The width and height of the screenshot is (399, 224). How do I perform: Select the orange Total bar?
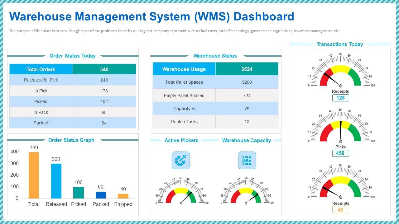pos(34,175)
